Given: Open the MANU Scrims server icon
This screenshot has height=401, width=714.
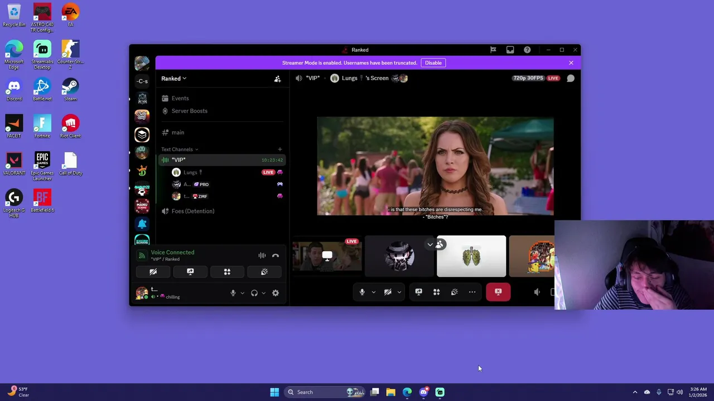Looking at the screenshot, I should coord(142,206).
